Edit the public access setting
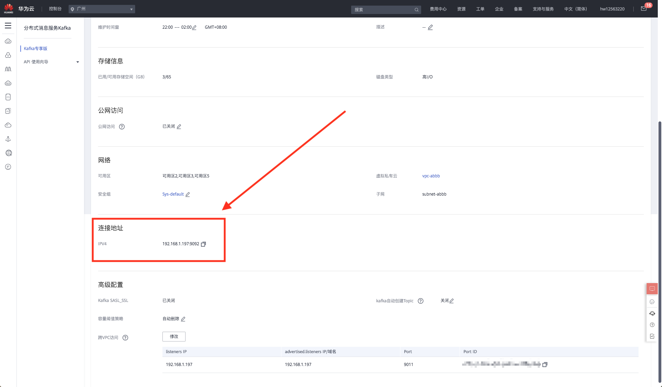This screenshot has height=387, width=662. pyautogui.click(x=179, y=127)
